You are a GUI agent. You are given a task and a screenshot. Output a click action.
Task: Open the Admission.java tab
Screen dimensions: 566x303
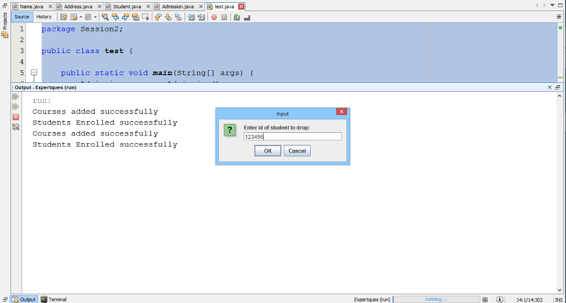point(177,7)
